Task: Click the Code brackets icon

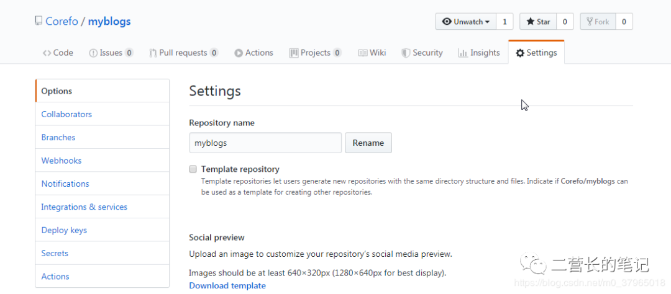Action: 47,53
